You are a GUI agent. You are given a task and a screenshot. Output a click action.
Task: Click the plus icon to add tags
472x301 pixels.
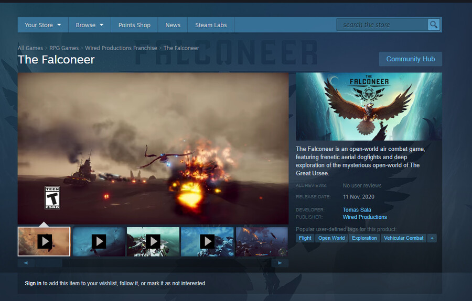click(x=432, y=238)
